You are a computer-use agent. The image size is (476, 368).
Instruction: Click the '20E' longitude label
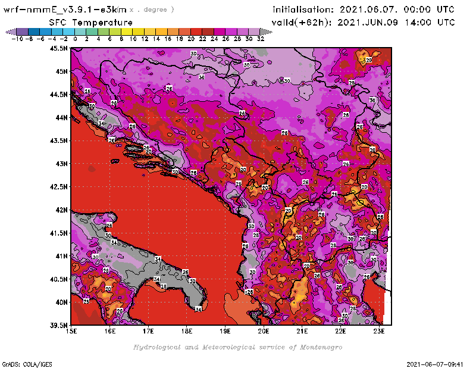click(x=264, y=331)
